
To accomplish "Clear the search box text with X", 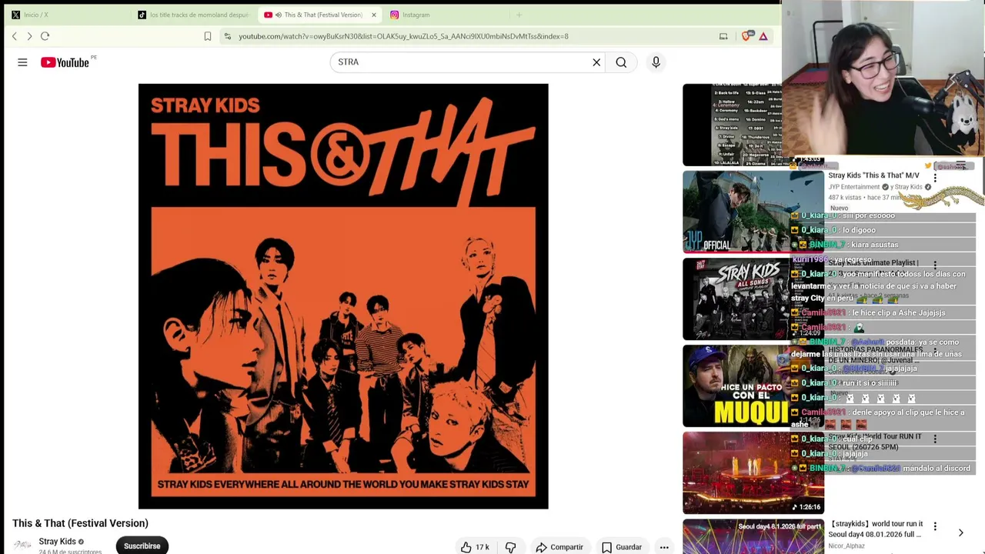I will click(x=596, y=62).
